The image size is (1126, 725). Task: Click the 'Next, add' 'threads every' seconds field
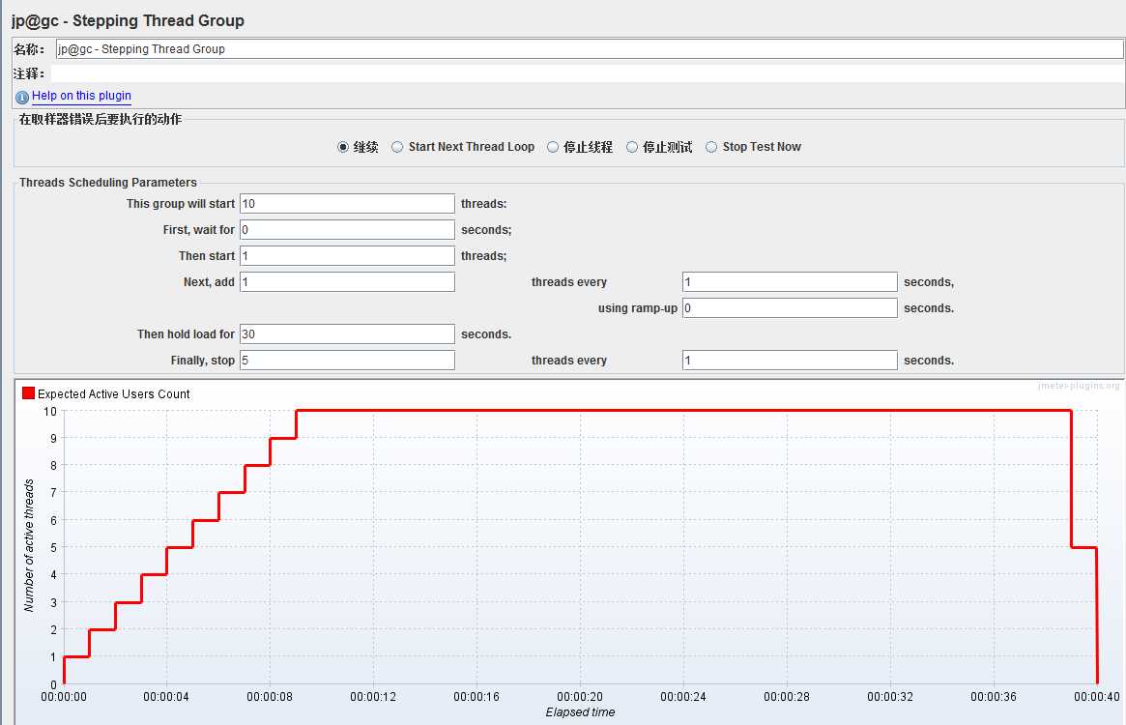(790, 281)
